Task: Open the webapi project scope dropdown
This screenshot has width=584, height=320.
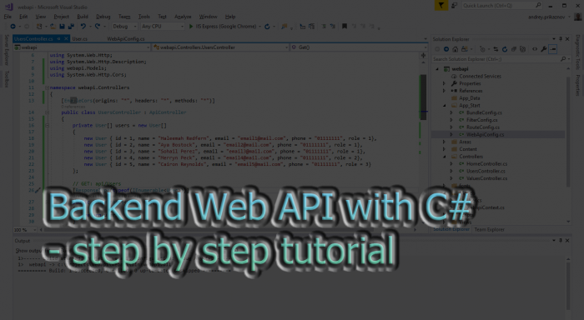Action: [82, 47]
